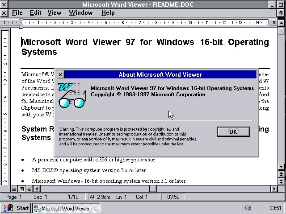Click the system tray icon
The width and height of the screenshot is (286, 214).
click(x=248, y=208)
